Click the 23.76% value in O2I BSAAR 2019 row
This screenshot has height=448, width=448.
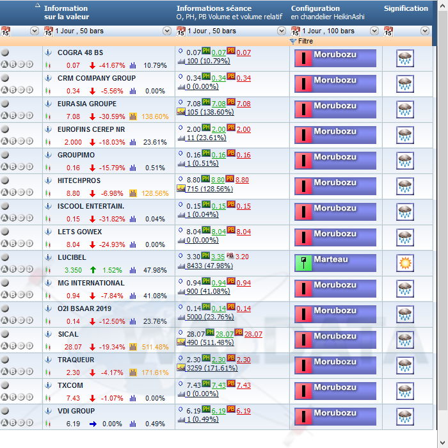pyautogui.click(x=155, y=322)
